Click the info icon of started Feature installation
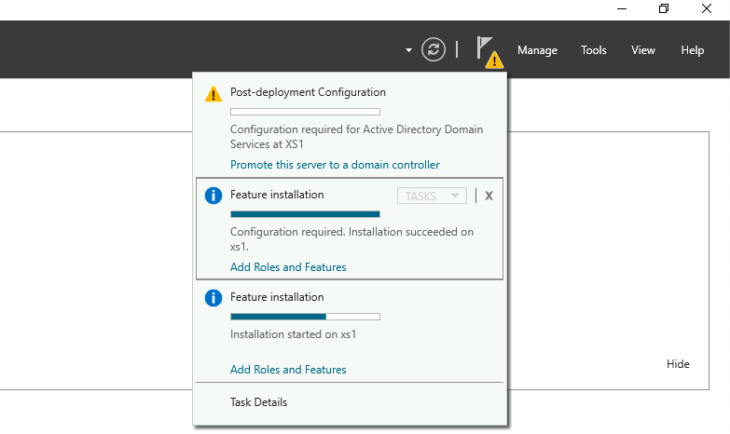The image size is (730, 434). (213, 298)
